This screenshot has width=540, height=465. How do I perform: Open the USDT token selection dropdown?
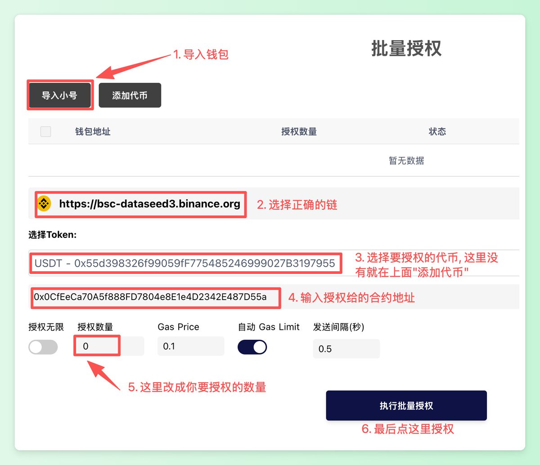coord(274,263)
